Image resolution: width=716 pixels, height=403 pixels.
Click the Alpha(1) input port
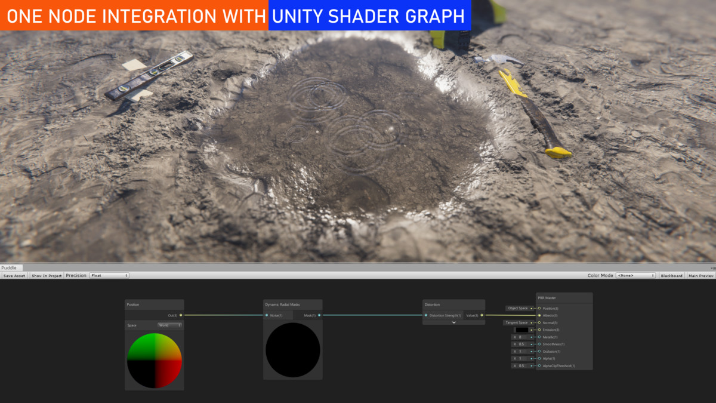click(x=539, y=358)
